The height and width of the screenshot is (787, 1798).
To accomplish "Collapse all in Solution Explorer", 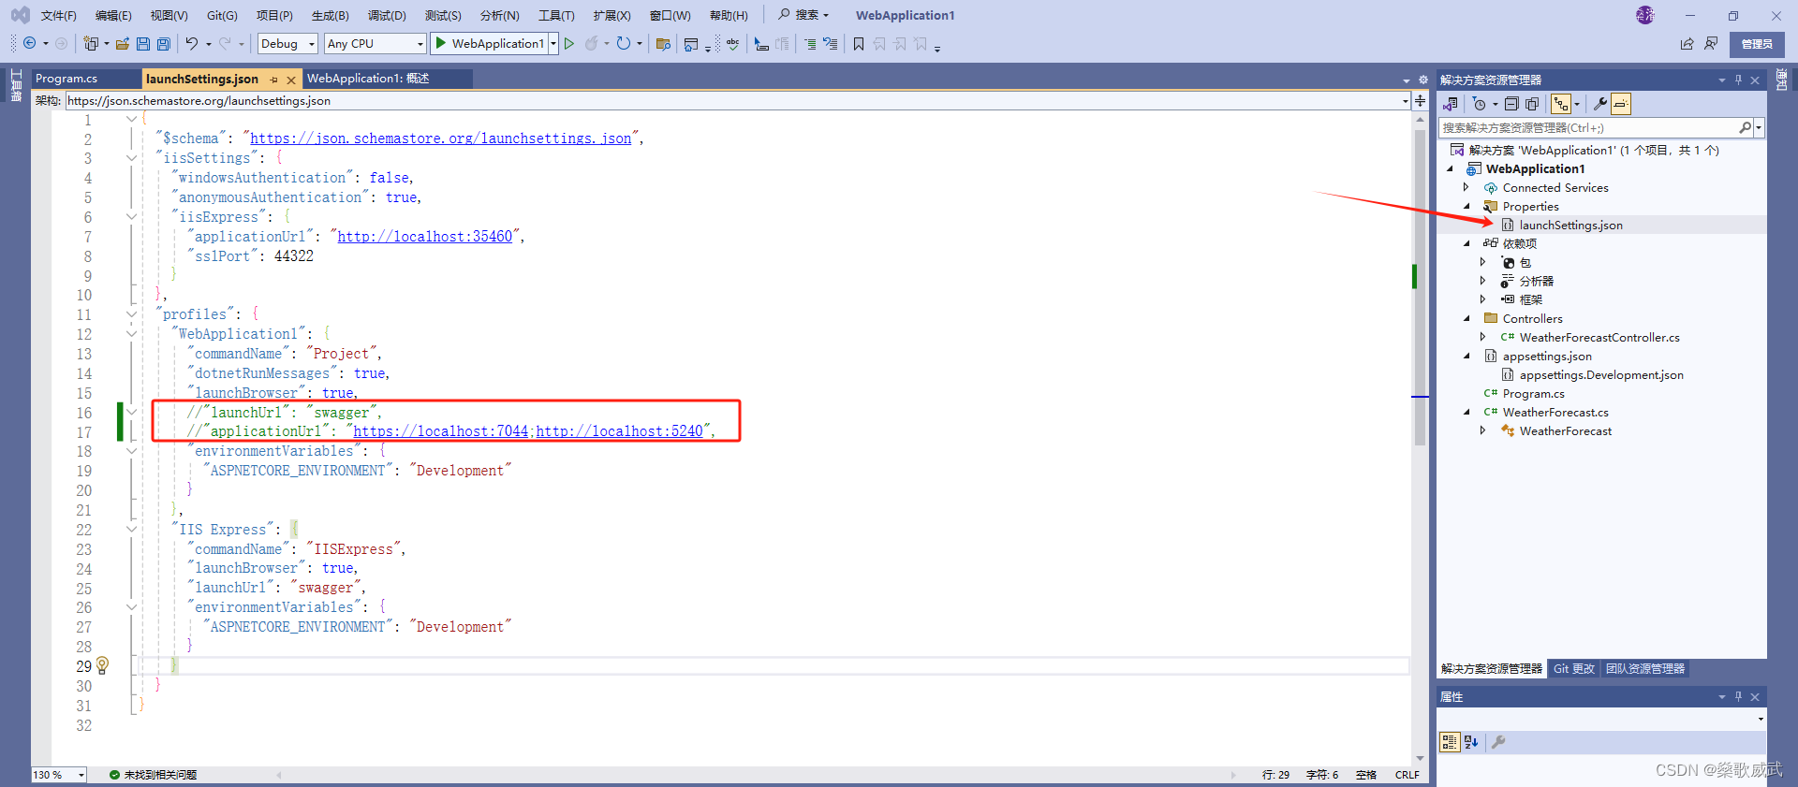I will [x=1511, y=104].
